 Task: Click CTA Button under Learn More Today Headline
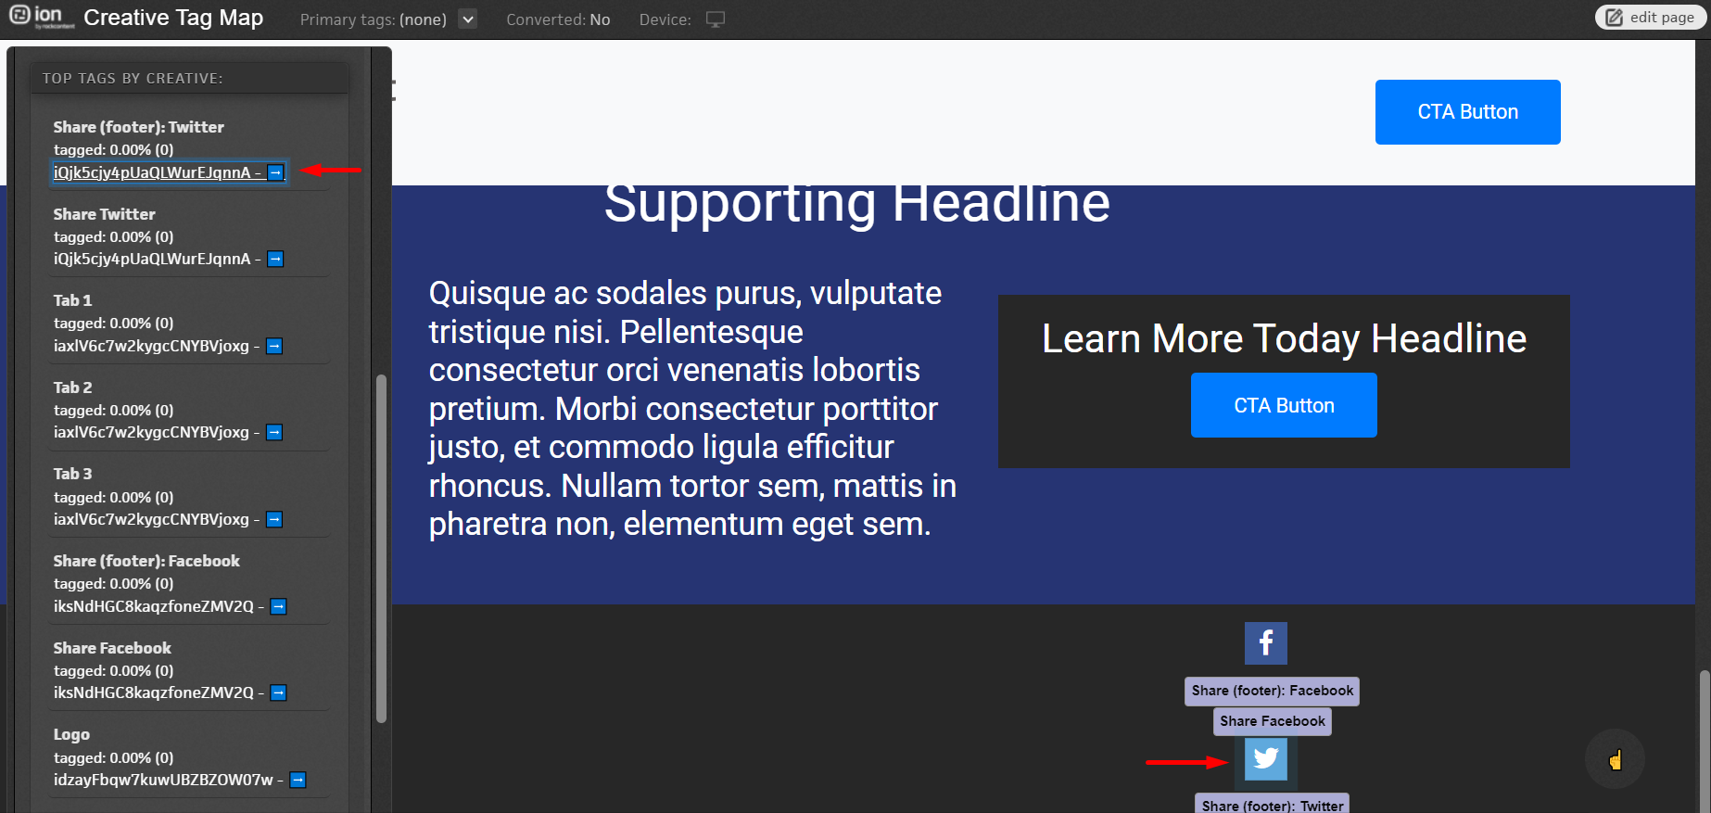coord(1284,405)
